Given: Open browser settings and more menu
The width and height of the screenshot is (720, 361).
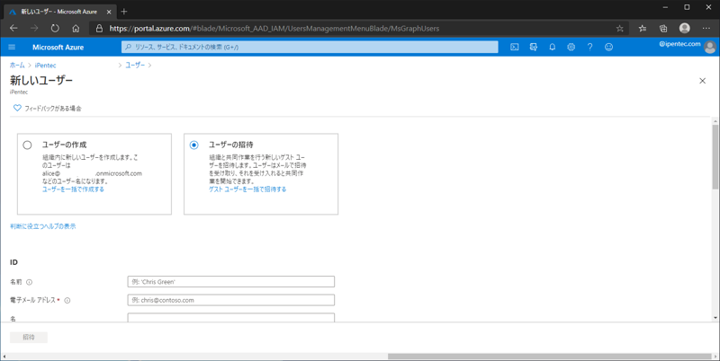Looking at the screenshot, I should [706, 29].
